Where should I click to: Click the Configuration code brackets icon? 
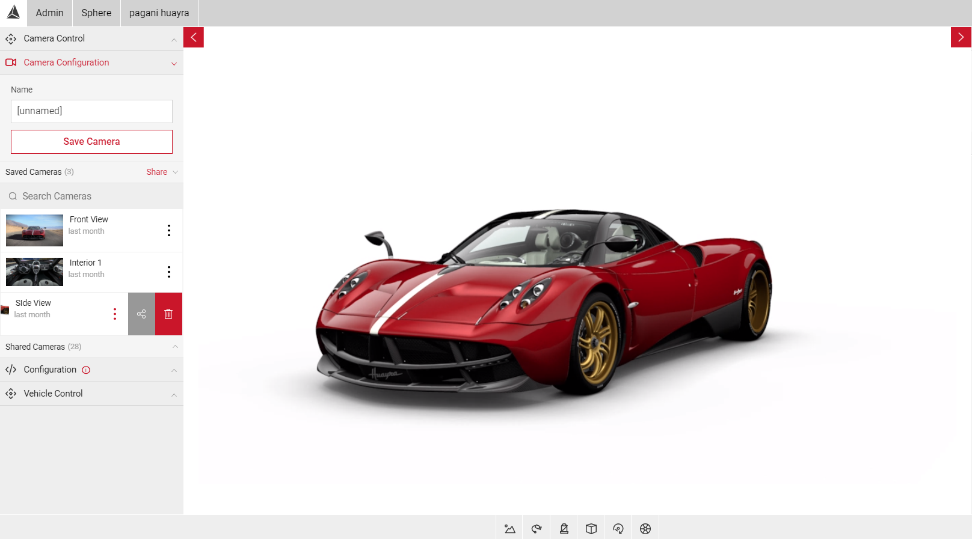(11, 370)
